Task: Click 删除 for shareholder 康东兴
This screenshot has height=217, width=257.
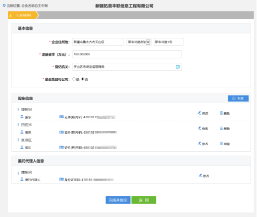Action: (225, 113)
